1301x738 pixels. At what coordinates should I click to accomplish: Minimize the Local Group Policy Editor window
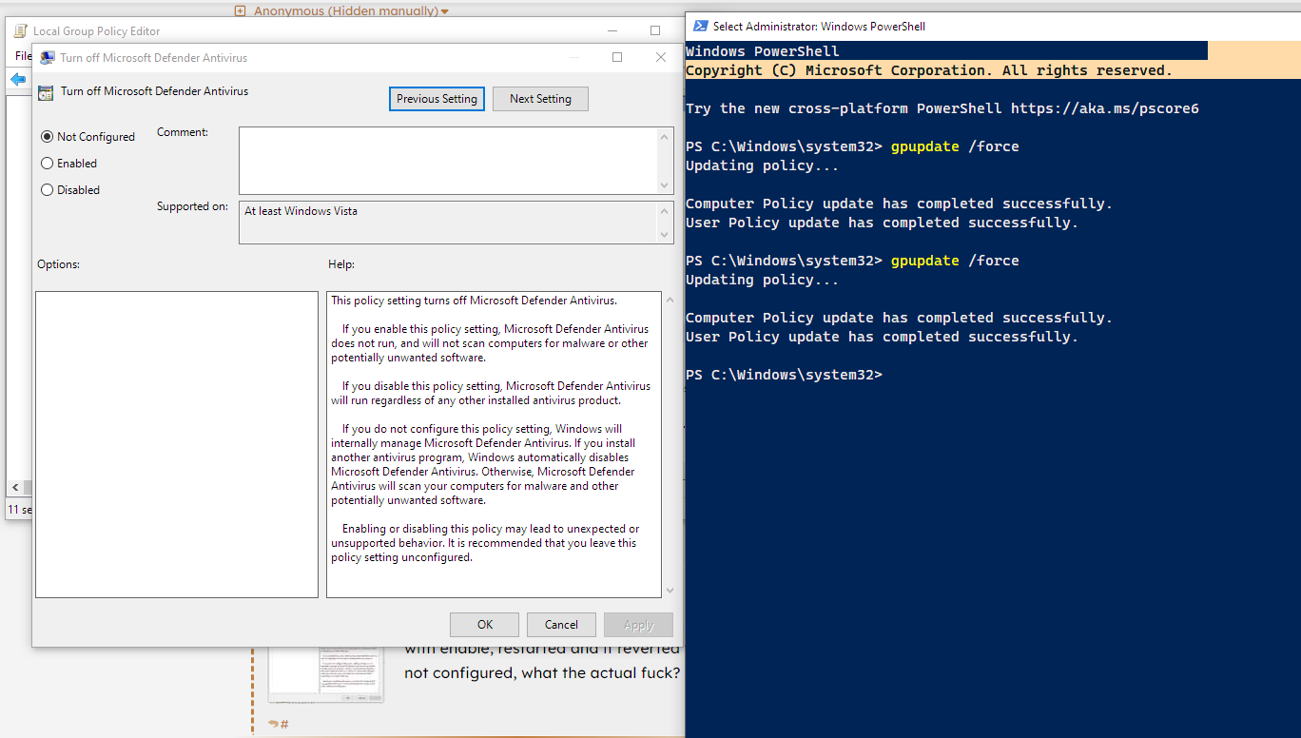612,30
